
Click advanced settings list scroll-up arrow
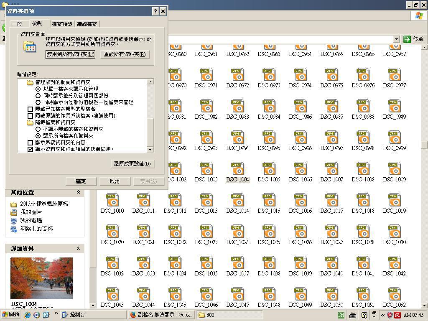pos(150,82)
